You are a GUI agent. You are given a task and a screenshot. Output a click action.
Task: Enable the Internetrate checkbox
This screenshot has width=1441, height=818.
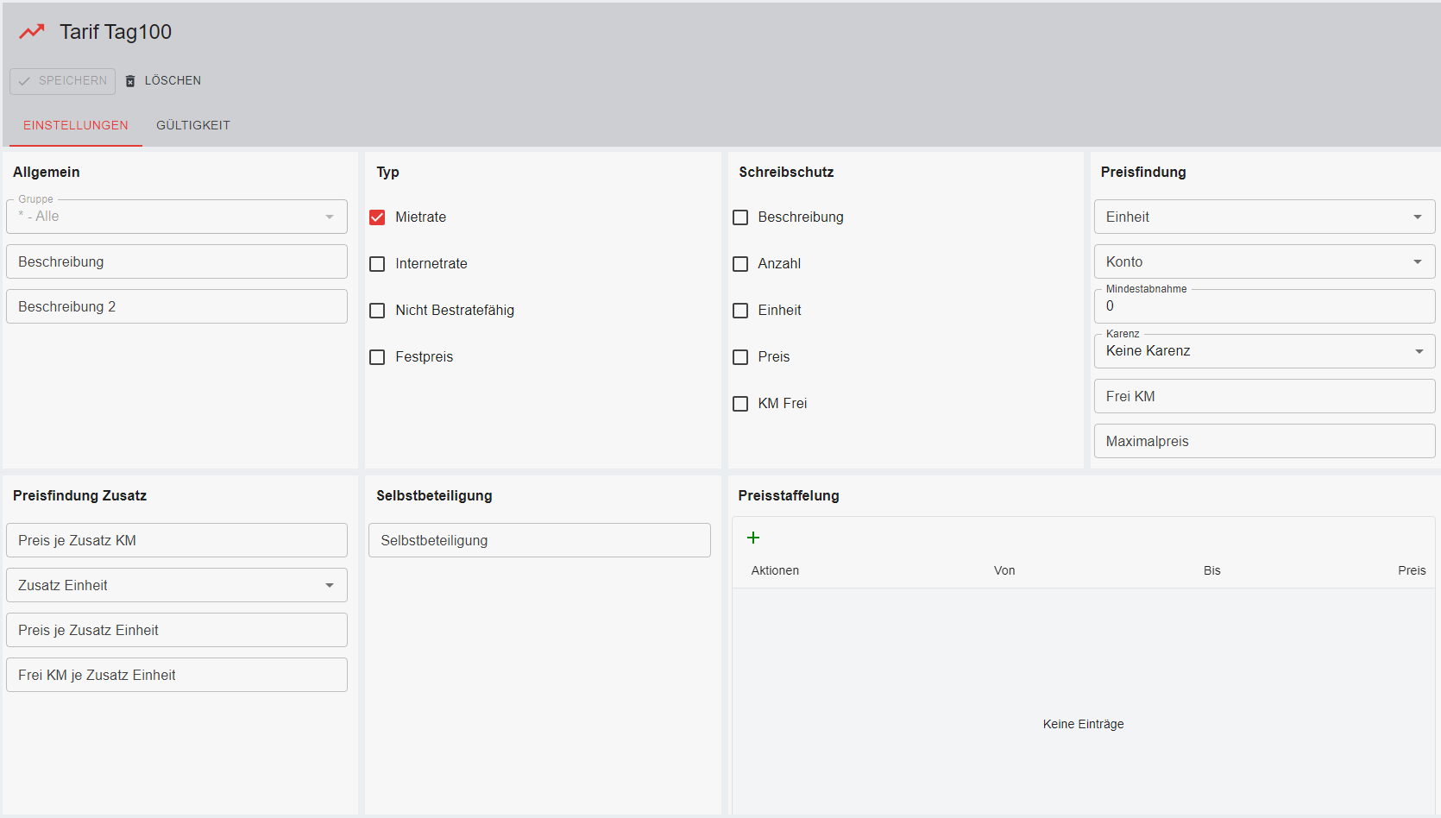point(377,264)
